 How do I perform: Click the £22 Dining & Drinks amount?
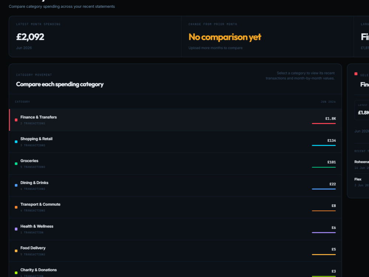click(x=332, y=184)
